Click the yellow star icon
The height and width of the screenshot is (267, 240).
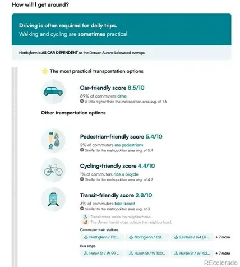(45, 71)
